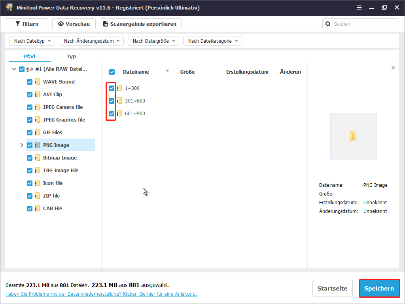Screen dimensions: 405x304
Task: Open the Nach Dateigröße dropdown
Action: 153,41
